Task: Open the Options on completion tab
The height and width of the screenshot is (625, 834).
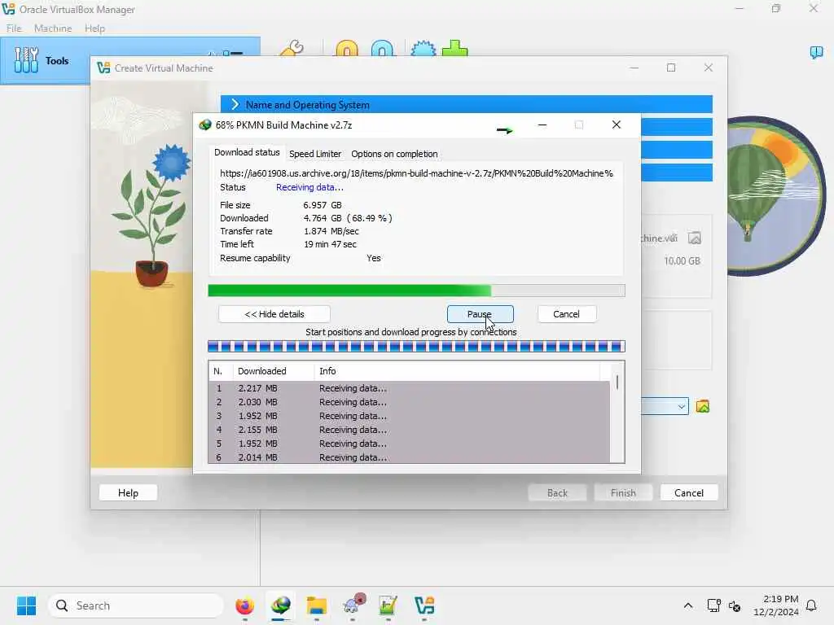Action: [394, 154]
